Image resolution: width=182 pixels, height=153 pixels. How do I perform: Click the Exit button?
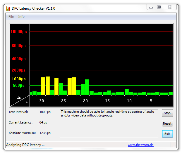pos(167,134)
